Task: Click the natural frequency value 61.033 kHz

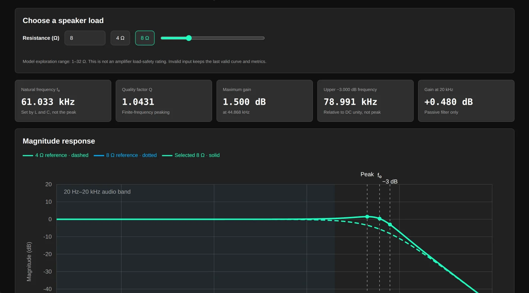Action: (x=48, y=102)
